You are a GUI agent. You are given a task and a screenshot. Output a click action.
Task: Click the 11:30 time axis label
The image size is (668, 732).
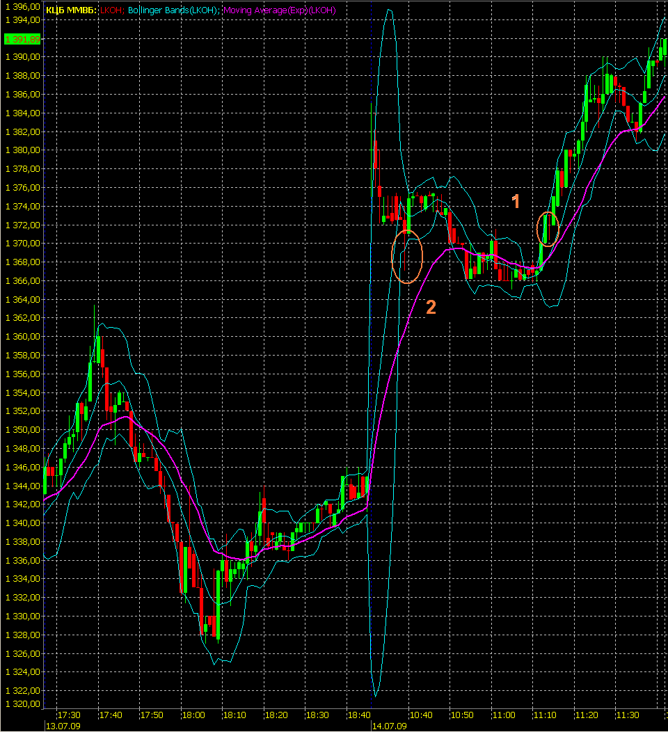tap(627, 715)
